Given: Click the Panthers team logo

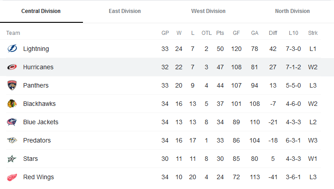Looking at the screenshot, I should (12, 85).
